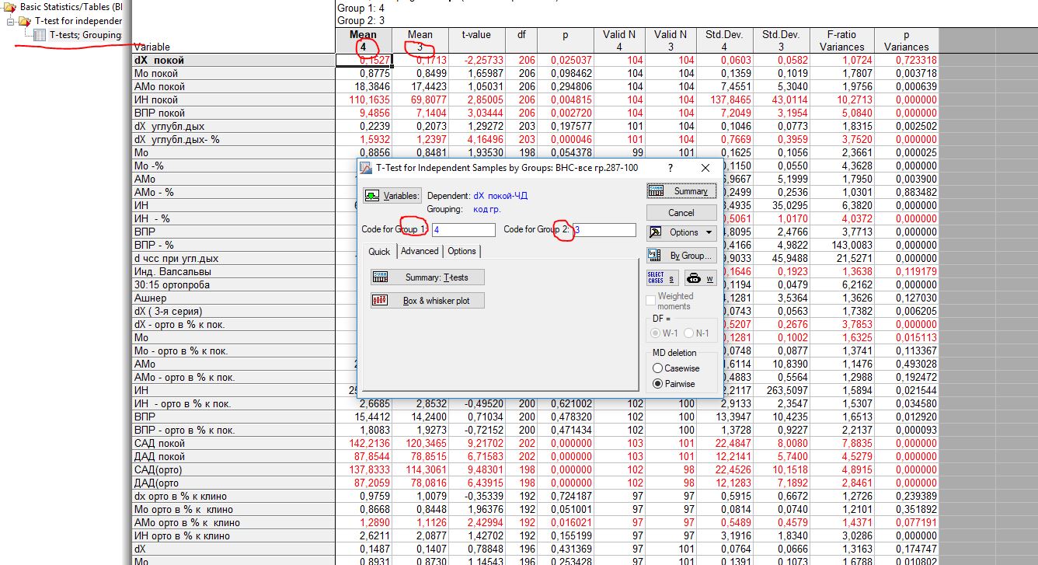
Task: Open the By Group... analysis option
Action: 681,255
